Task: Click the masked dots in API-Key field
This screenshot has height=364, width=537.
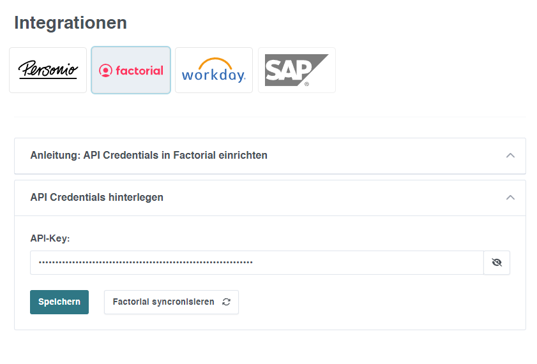Action: coord(146,263)
